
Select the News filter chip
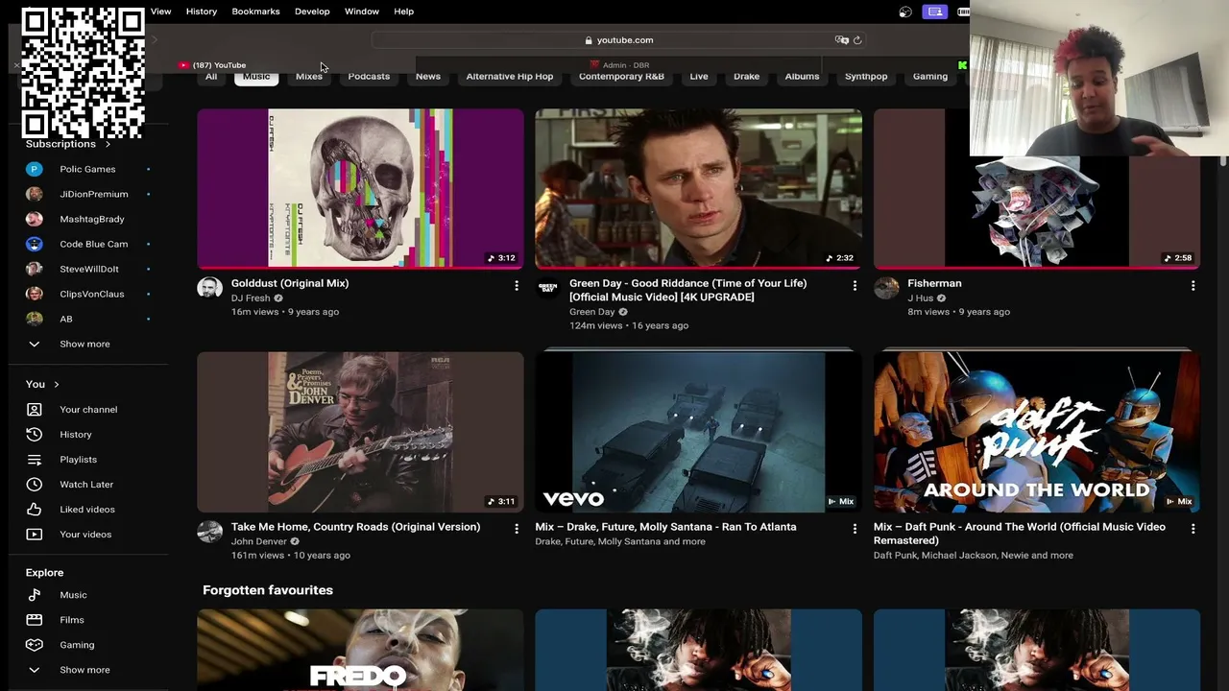[428, 77]
